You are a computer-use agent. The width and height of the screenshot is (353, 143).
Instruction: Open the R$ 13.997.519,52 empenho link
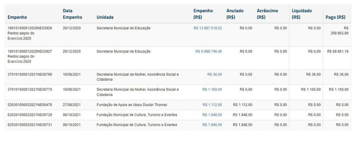(x=208, y=28)
